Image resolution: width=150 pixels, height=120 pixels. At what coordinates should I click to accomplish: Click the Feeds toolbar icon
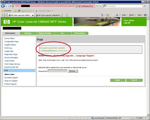(x=108, y=15)
